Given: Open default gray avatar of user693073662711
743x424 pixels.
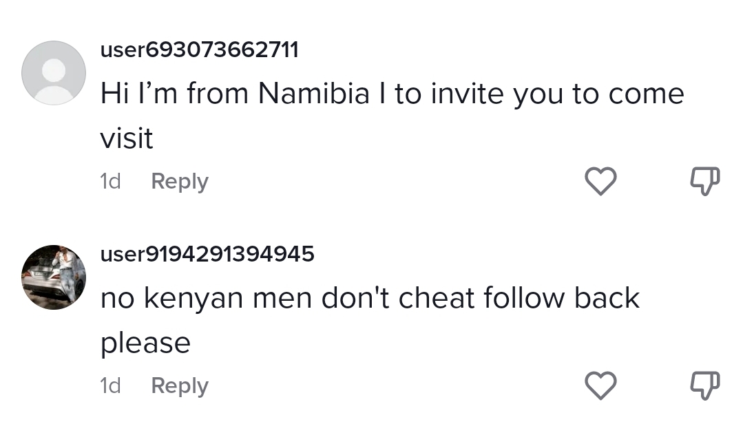Looking at the screenshot, I should click(54, 73).
